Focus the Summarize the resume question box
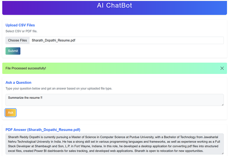Screen dimensions: 229x156 point(114,100)
